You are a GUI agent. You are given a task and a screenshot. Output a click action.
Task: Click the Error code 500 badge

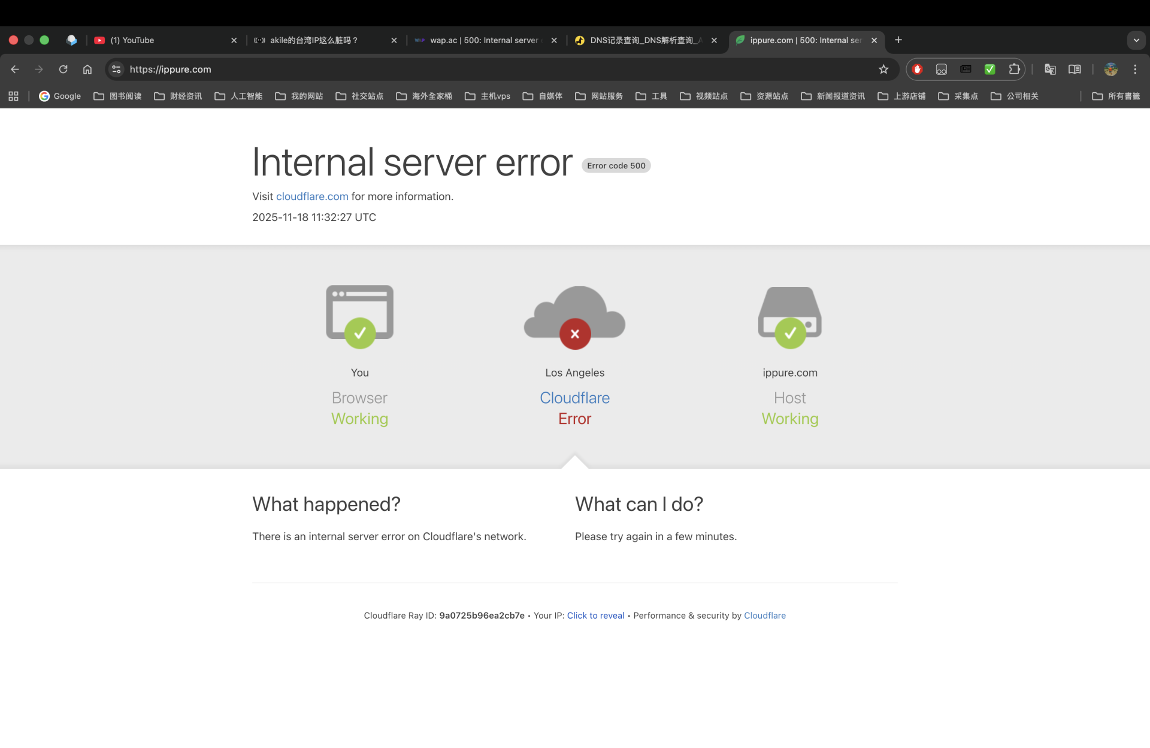[x=616, y=166]
